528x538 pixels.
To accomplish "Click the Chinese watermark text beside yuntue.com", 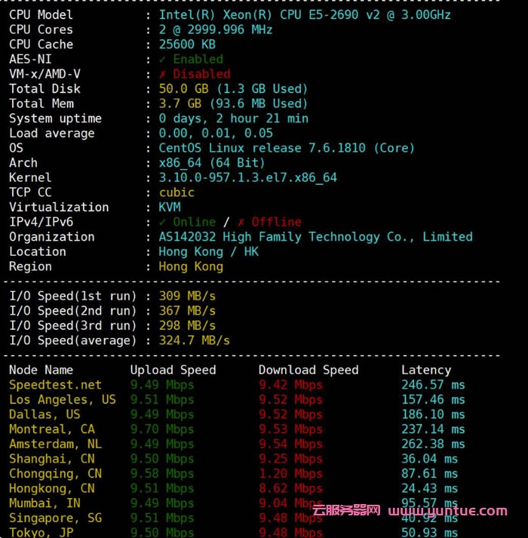I will (346, 511).
